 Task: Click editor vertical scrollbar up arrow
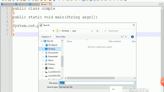162,8
